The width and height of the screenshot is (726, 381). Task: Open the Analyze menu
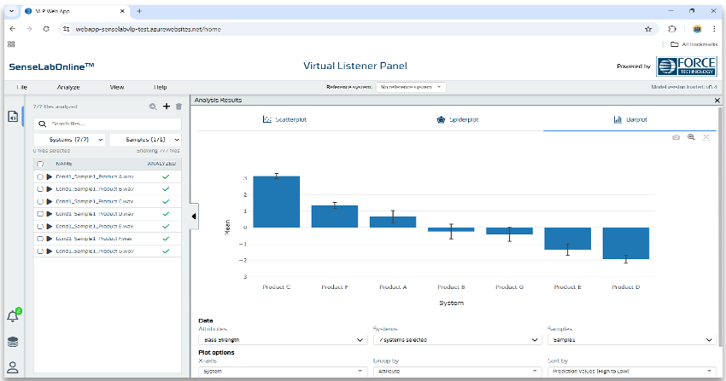(x=68, y=87)
